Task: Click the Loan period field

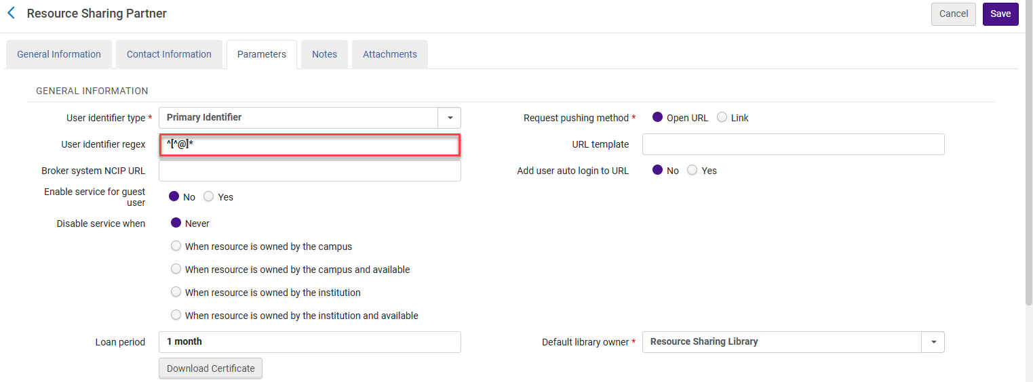Action: (310, 342)
